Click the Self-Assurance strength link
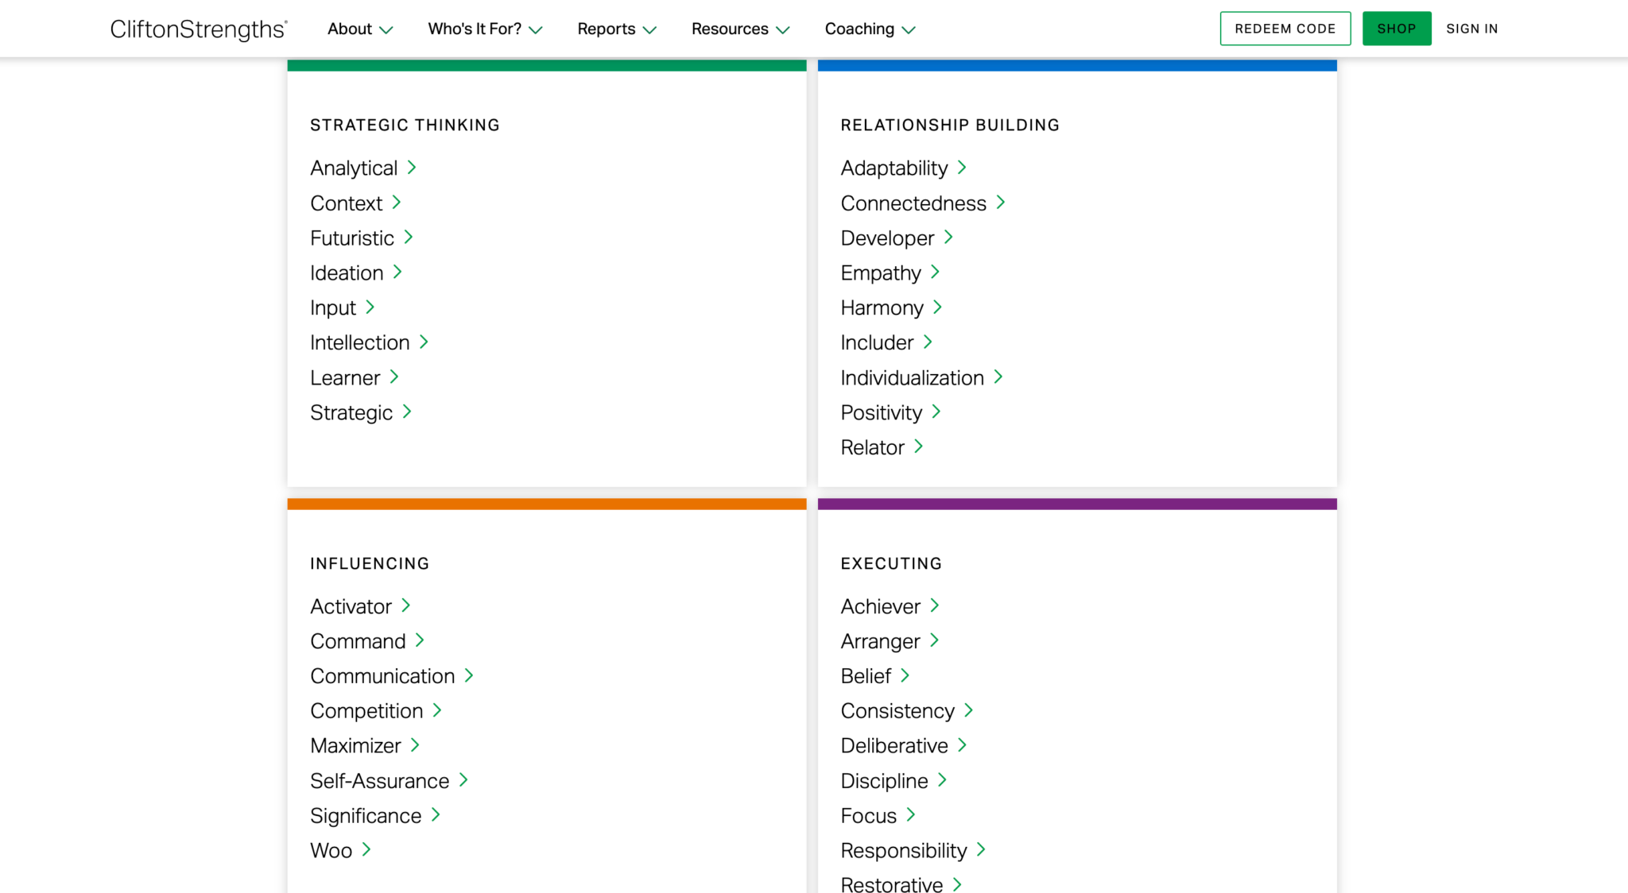Viewport: 1628px width, 893px height. [x=379, y=780]
